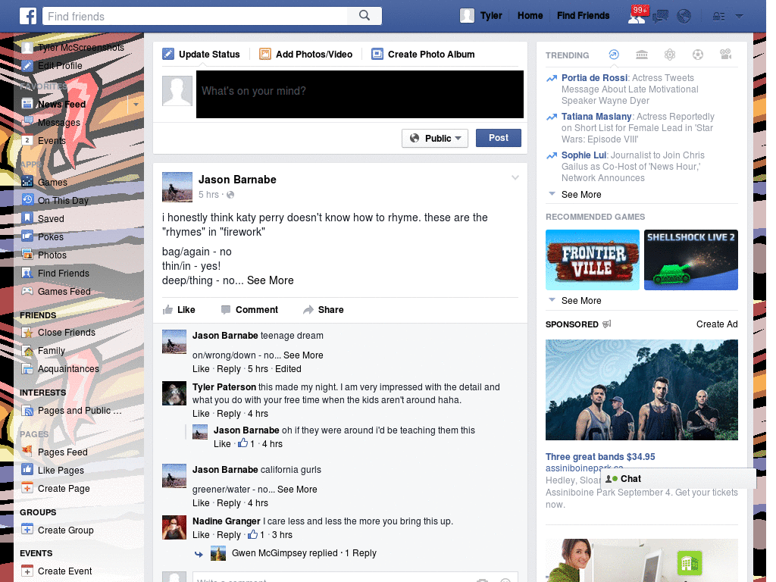The height and width of the screenshot is (582, 776).
Task: Click the search magnifier icon
Action: (365, 16)
